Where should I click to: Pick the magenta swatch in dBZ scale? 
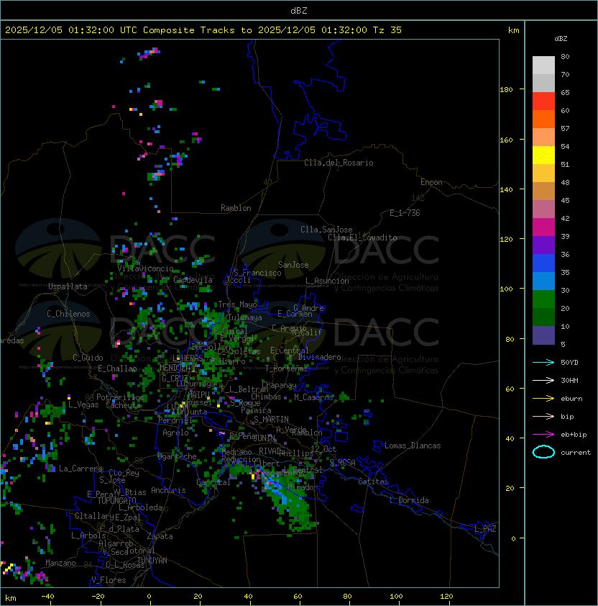click(543, 227)
